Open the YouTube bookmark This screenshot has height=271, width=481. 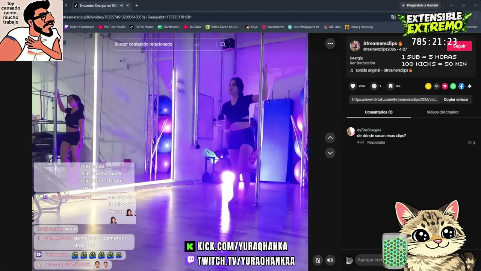193,27
